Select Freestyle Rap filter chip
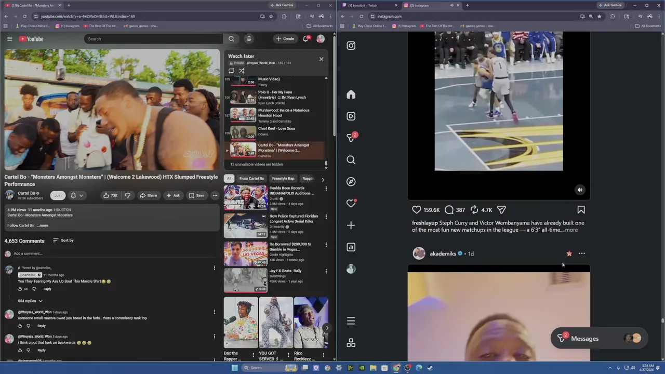 (283, 179)
